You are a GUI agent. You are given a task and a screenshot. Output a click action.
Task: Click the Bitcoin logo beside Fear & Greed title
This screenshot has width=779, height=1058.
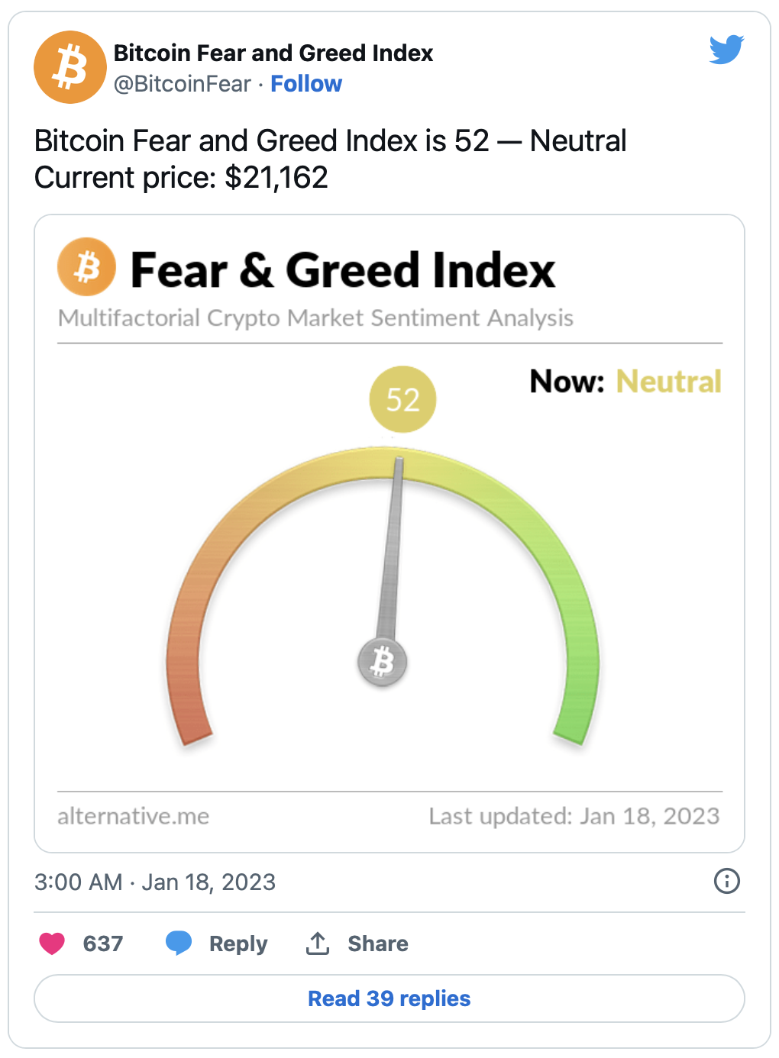87,267
